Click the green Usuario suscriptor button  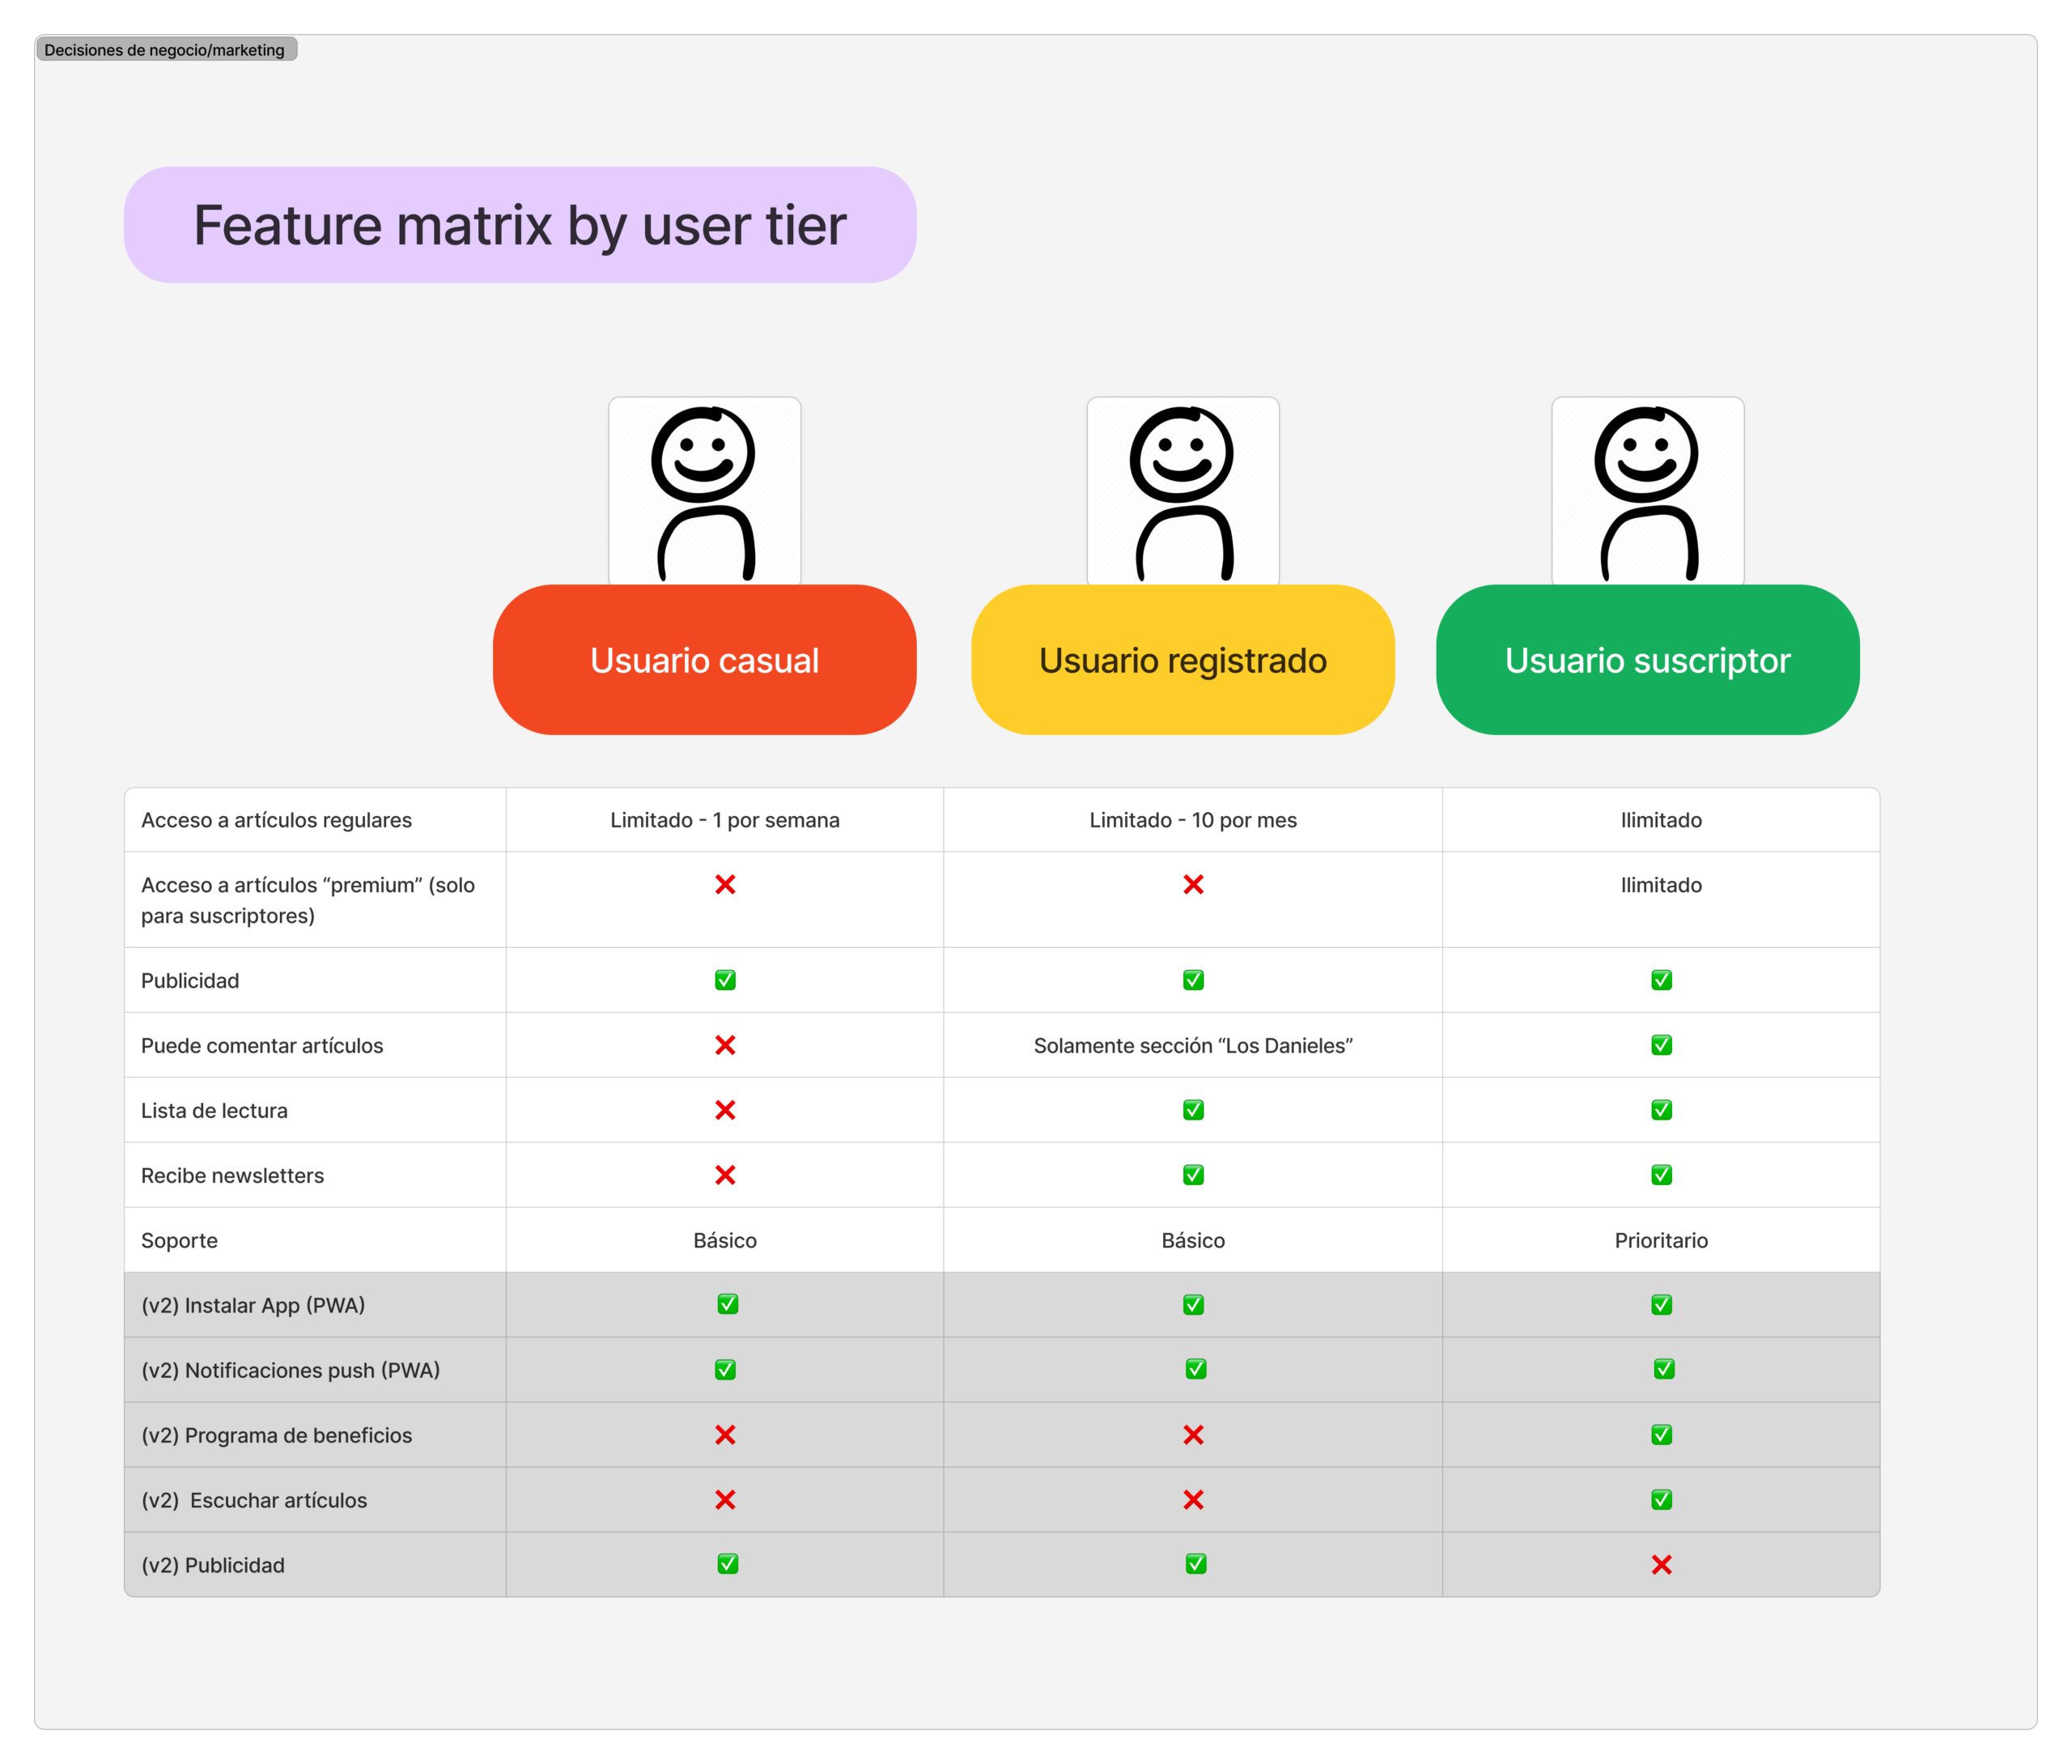point(1646,660)
